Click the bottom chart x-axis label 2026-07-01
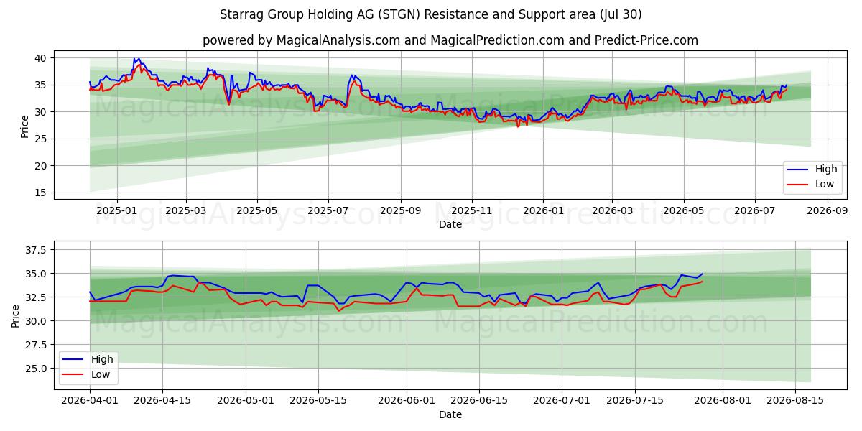 pos(562,401)
